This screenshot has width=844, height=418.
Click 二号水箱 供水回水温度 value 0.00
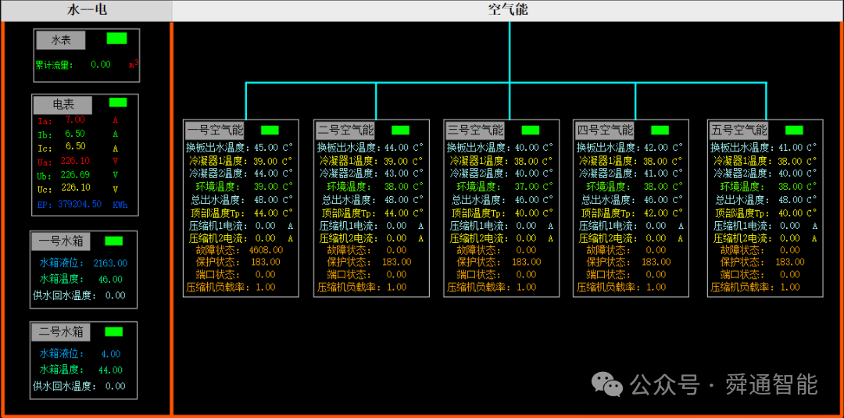point(115,386)
